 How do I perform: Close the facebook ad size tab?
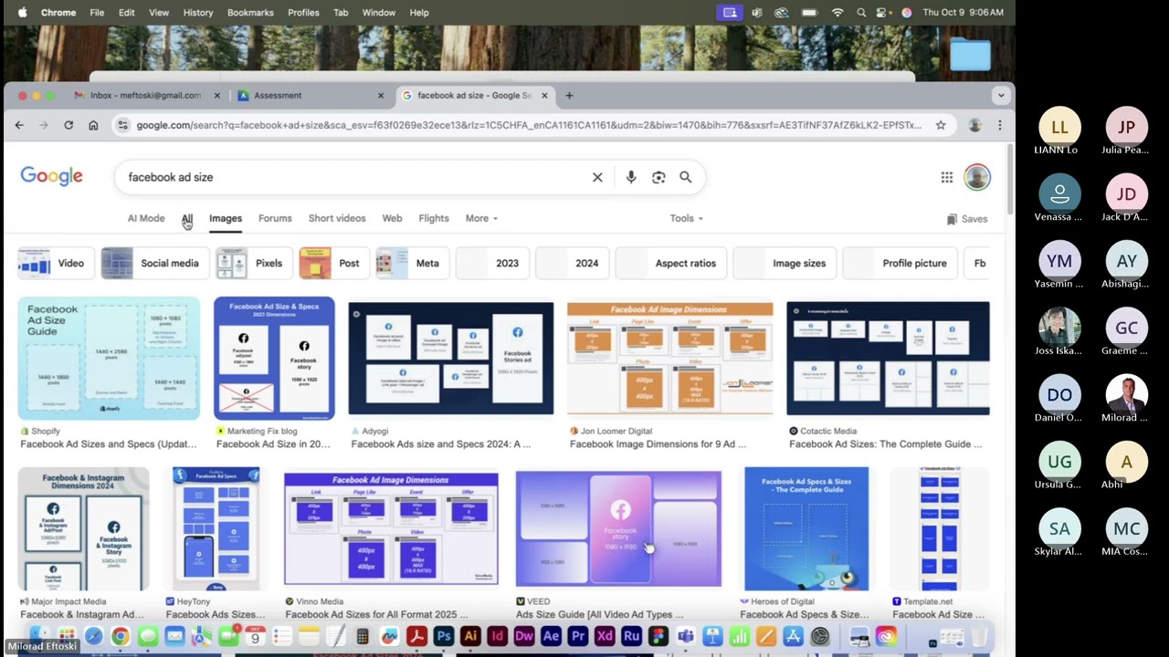[x=544, y=95]
